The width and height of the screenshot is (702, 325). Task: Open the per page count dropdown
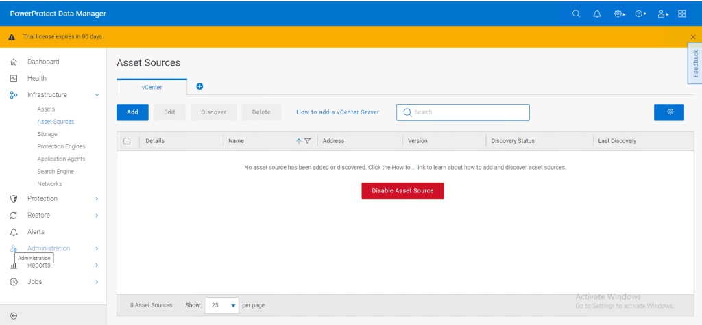[x=222, y=305]
